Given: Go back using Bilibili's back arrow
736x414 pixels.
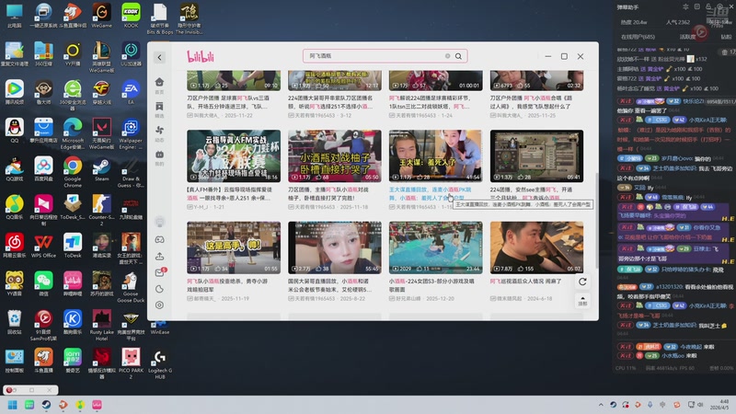Looking at the screenshot, I should [x=159, y=57].
